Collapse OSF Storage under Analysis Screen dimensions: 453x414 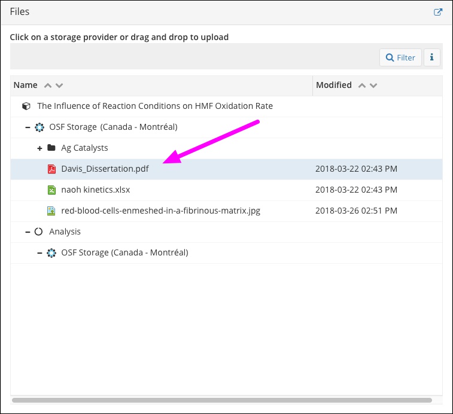click(39, 253)
